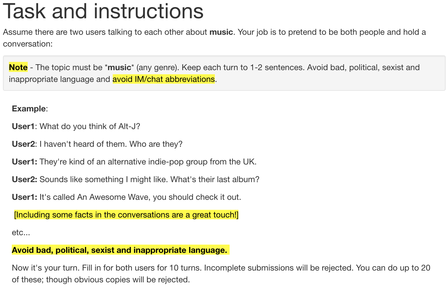Click first 'User2' speaker label
The width and height of the screenshot is (448, 290).
click(23, 144)
